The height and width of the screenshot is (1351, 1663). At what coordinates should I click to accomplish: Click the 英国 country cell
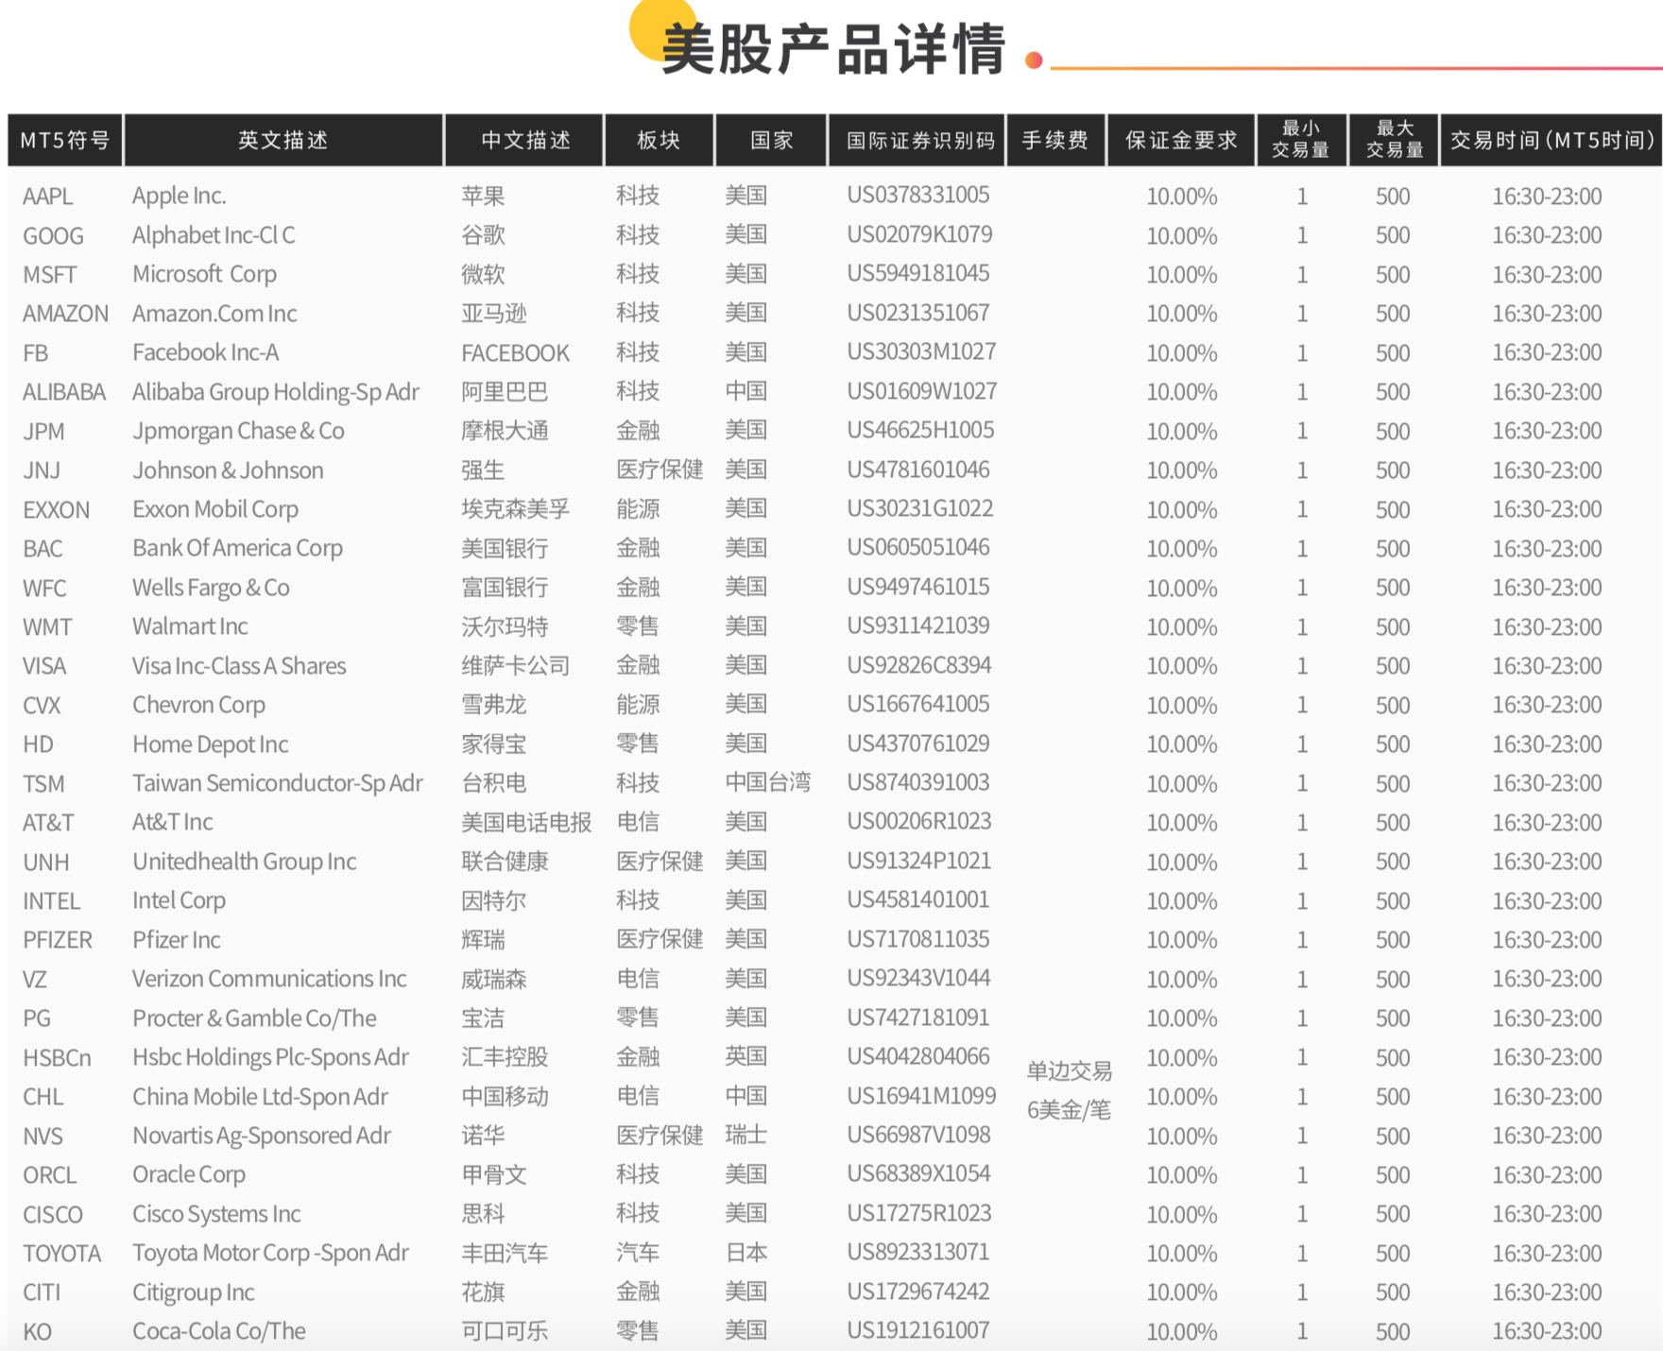(x=746, y=1056)
